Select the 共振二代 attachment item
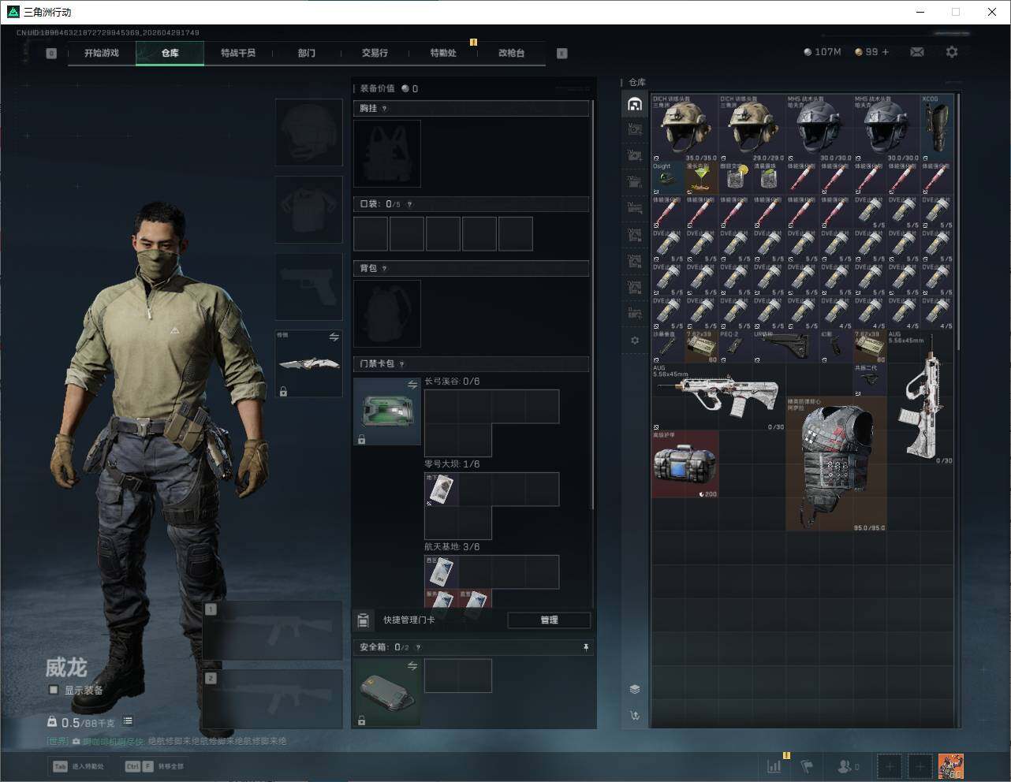 point(869,380)
